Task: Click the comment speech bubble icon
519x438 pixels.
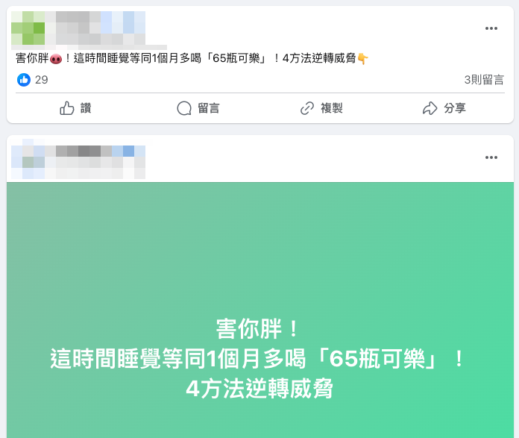Action: pos(184,108)
